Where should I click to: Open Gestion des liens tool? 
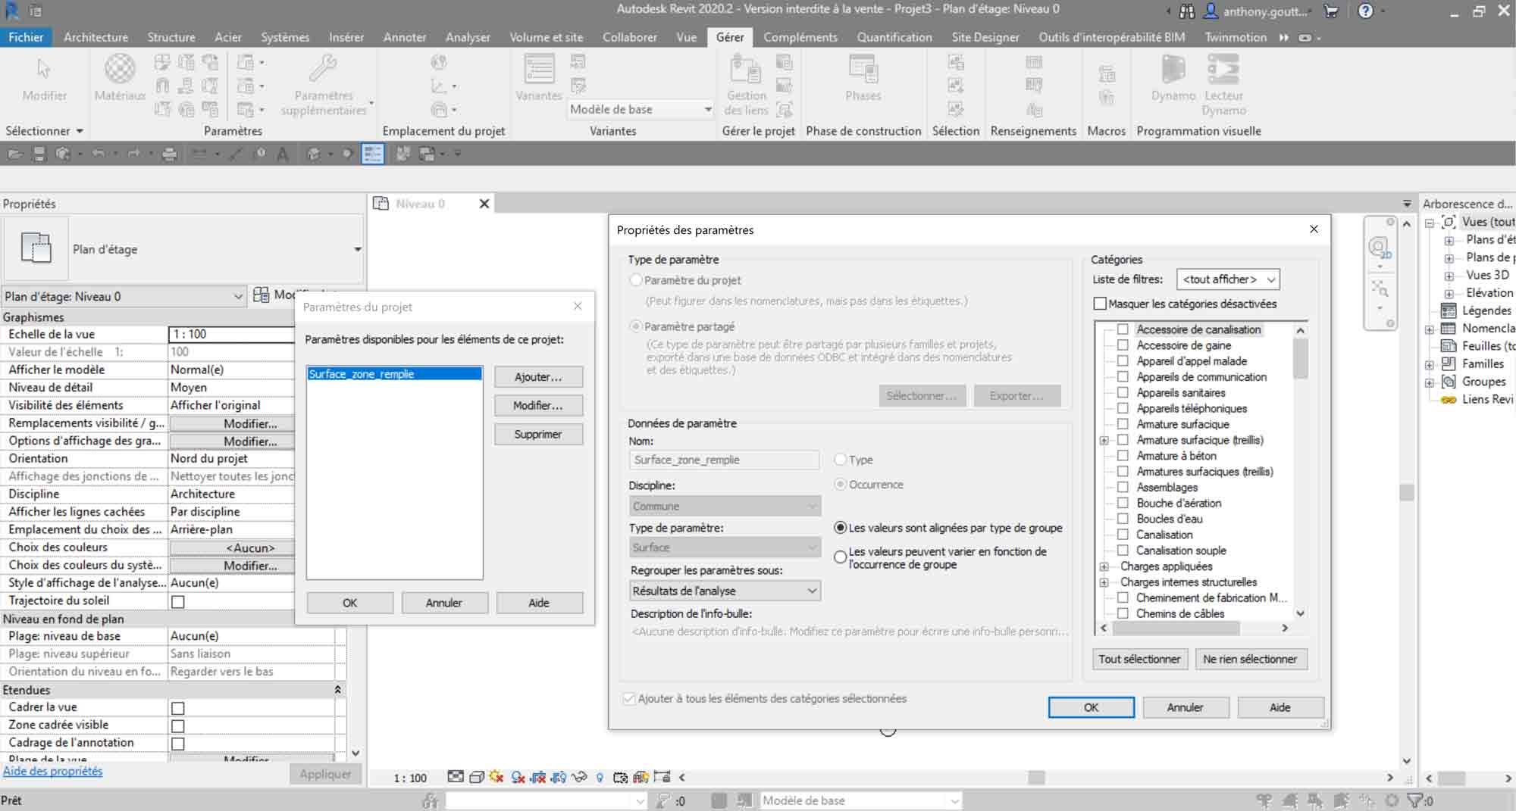pos(746,84)
